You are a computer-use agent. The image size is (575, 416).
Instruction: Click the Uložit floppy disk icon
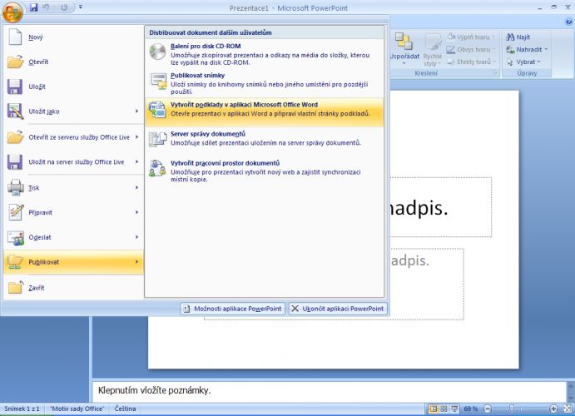pyautogui.click(x=15, y=87)
